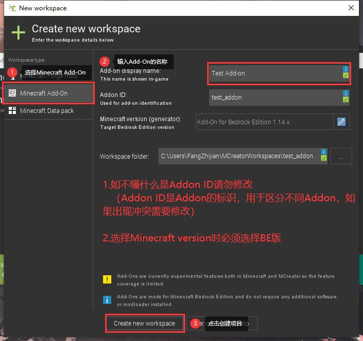Click green check icon in Addon ID field
The width and height of the screenshot is (363, 341).
[346, 100]
